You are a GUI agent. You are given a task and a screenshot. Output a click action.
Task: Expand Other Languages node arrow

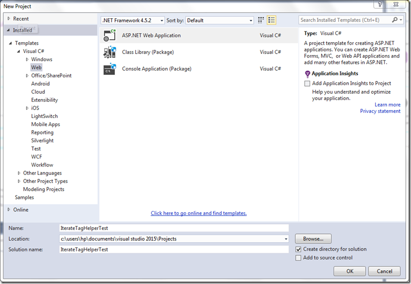pyautogui.click(x=19, y=173)
